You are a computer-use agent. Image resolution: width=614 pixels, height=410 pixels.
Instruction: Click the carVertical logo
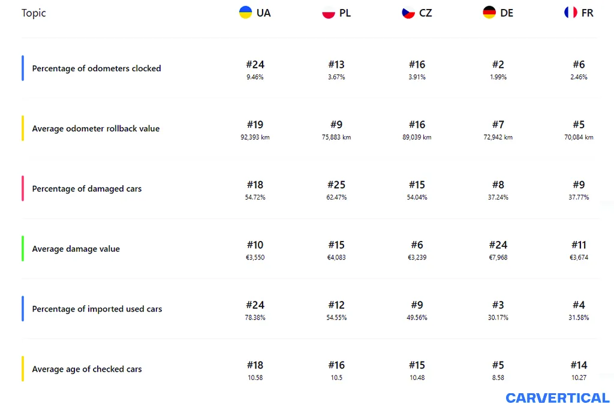[557, 398]
